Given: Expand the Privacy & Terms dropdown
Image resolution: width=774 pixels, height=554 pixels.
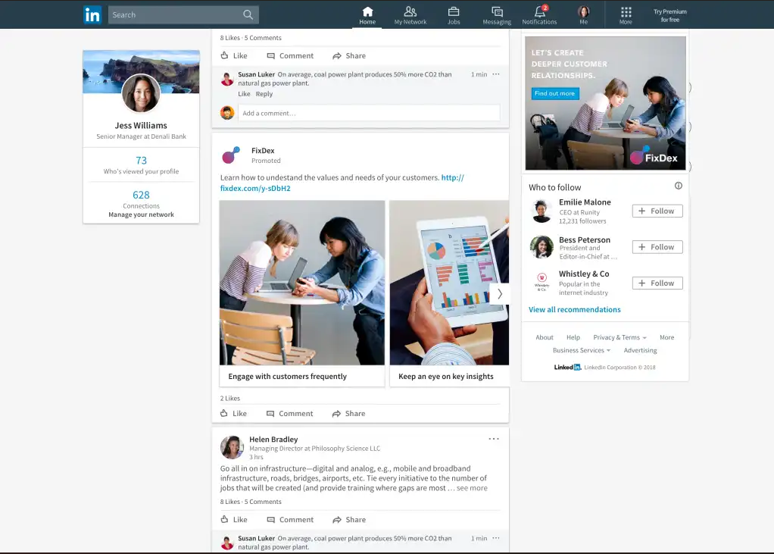Looking at the screenshot, I should pos(620,337).
